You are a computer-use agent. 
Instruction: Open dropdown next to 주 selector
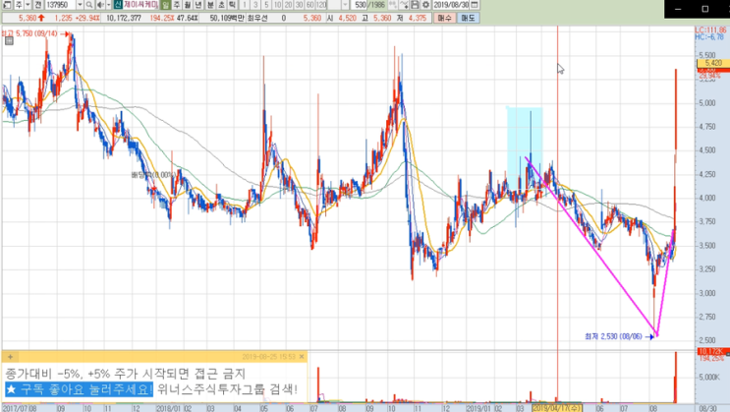[x=28, y=5]
